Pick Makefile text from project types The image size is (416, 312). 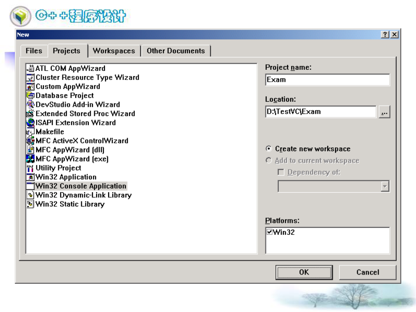[50, 132]
